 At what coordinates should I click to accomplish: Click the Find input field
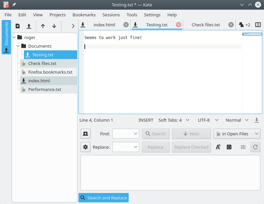[x=126, y=134]
